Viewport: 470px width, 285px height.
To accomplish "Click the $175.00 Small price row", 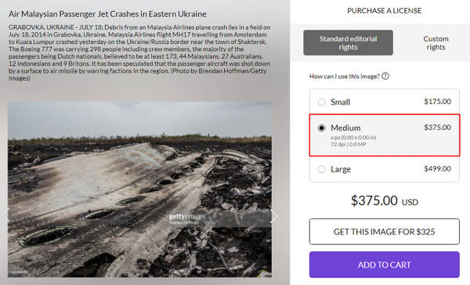I will click(x=385, y=102).
